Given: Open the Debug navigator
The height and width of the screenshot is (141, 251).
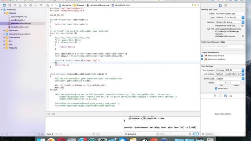Looking at the screenshot, I should tap(31, 5).
